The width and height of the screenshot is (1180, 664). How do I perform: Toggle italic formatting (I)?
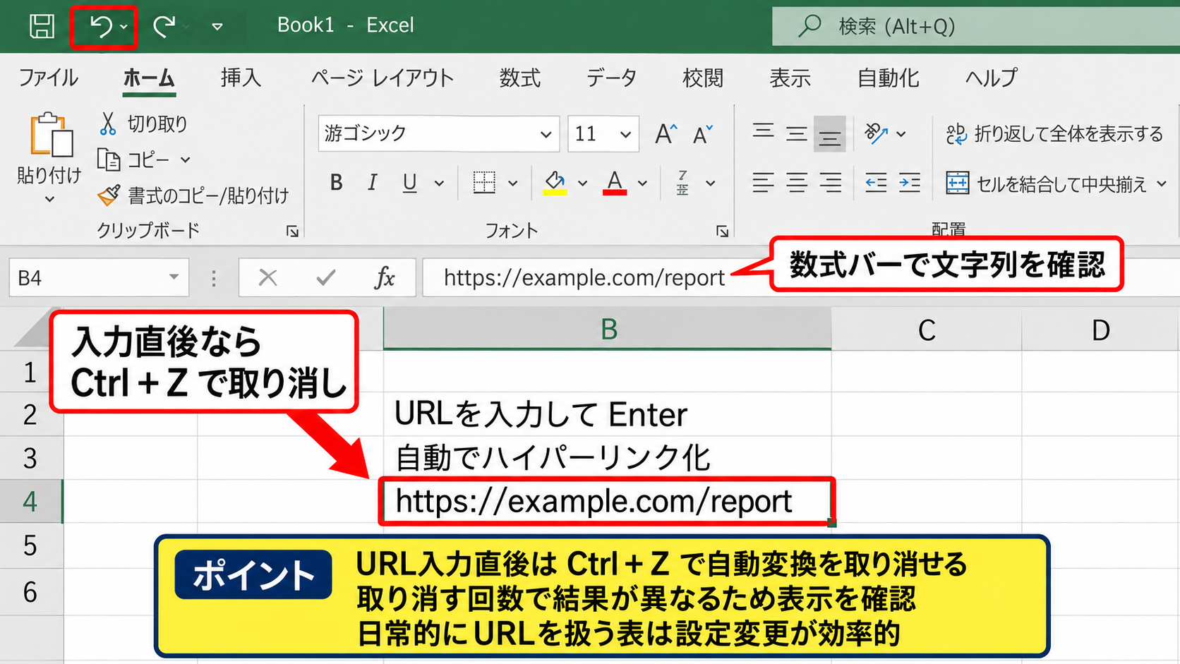(372, 183)
